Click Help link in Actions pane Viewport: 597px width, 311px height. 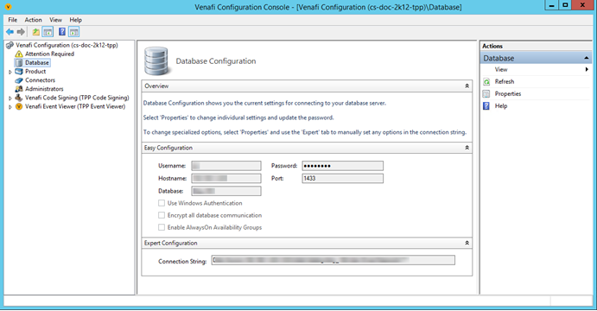[x=501, y=106]
